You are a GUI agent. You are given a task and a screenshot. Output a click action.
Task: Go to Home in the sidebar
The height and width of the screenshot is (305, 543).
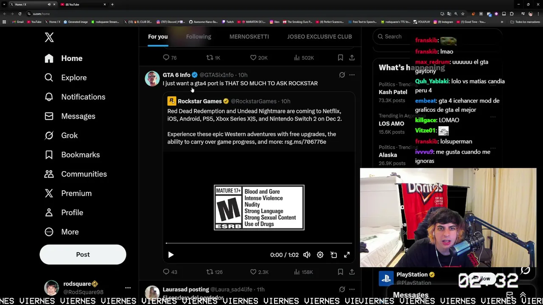(x=64, y=58)
